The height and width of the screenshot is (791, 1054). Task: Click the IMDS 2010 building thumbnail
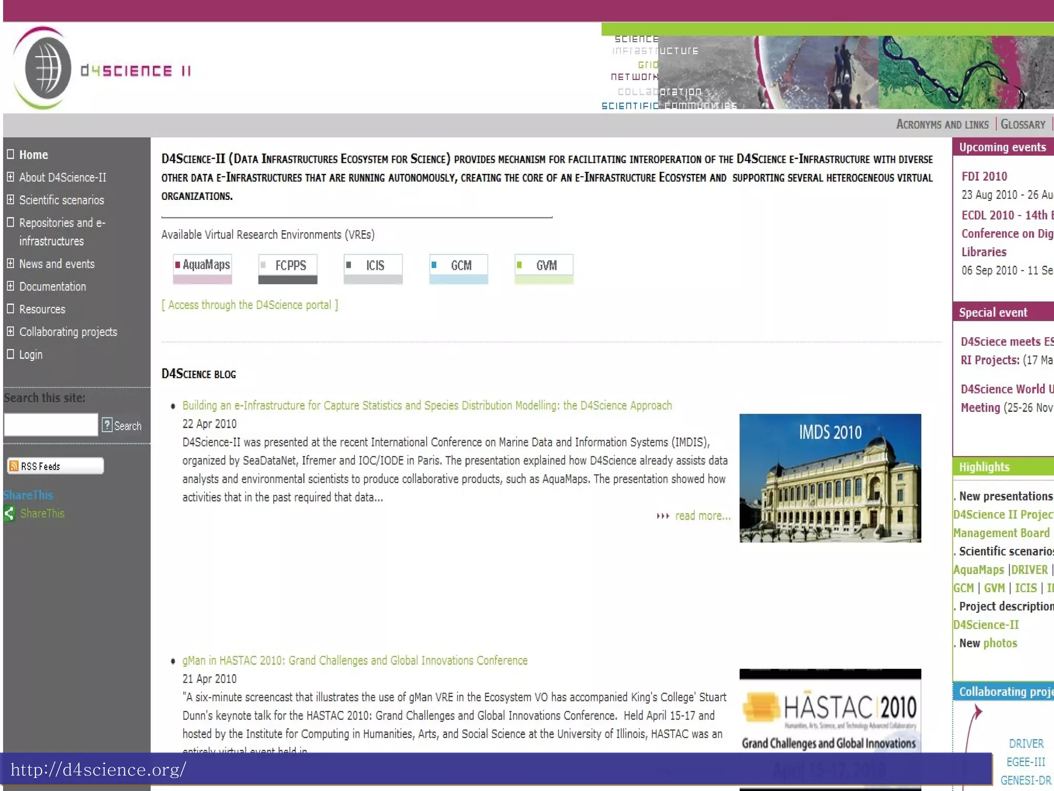click(x=830, y=478)
